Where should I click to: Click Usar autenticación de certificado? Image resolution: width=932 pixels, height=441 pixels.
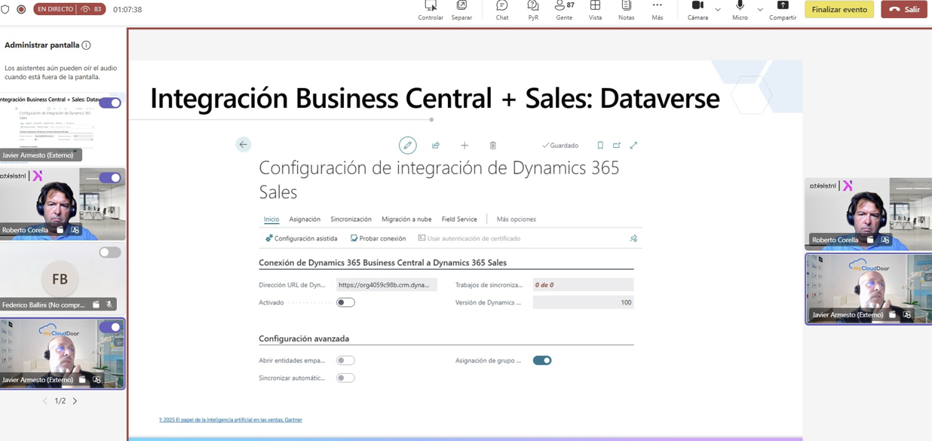point(469,238)
